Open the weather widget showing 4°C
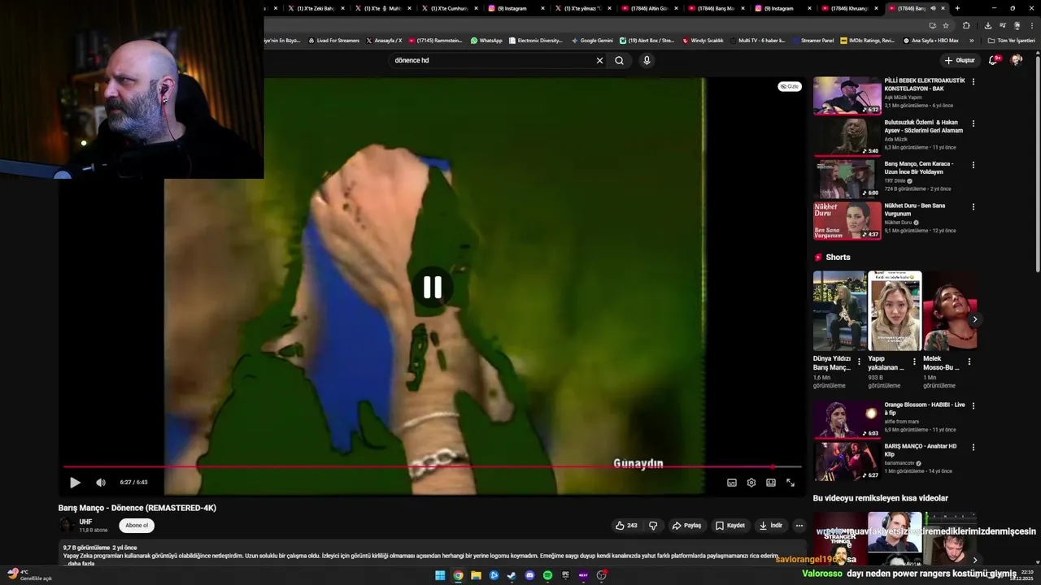Viewport: 1041px width, 585px height. [29, 575]
